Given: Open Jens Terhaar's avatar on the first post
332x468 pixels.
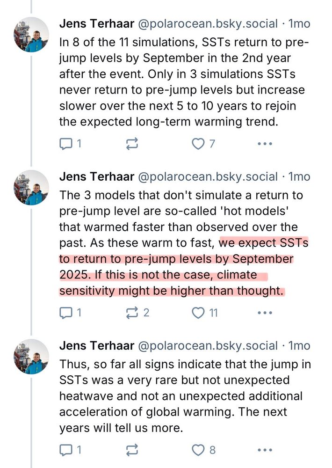Looking at the screenshot, I should point(31,35).
